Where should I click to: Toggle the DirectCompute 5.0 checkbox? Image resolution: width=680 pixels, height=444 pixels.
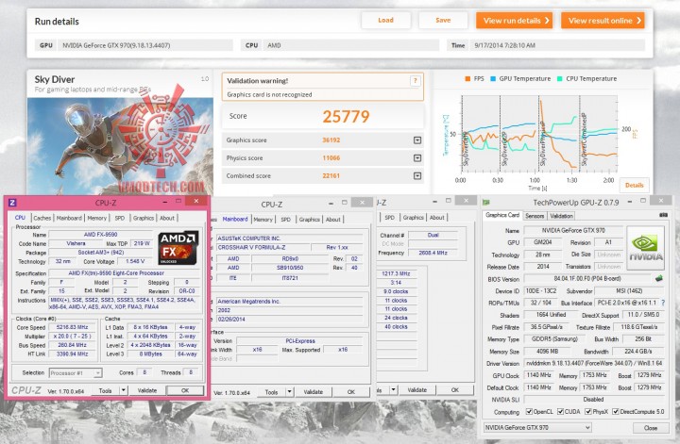pos(616,412)
